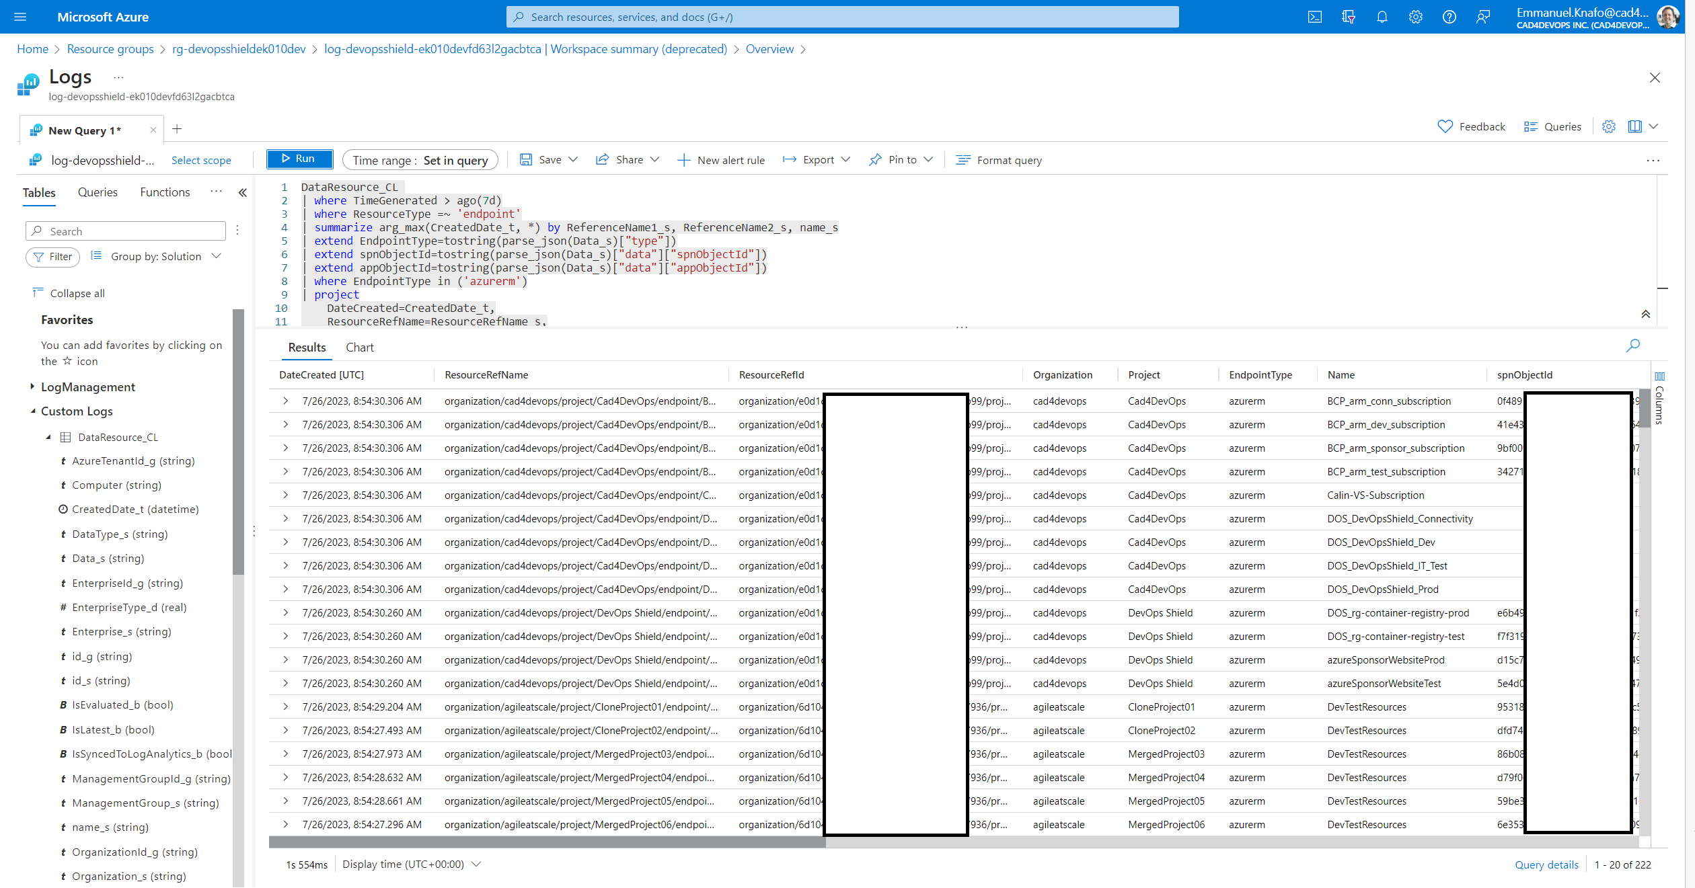1695x888 pixels.
Task: Add a new query tab
Action: click(177, 129)
